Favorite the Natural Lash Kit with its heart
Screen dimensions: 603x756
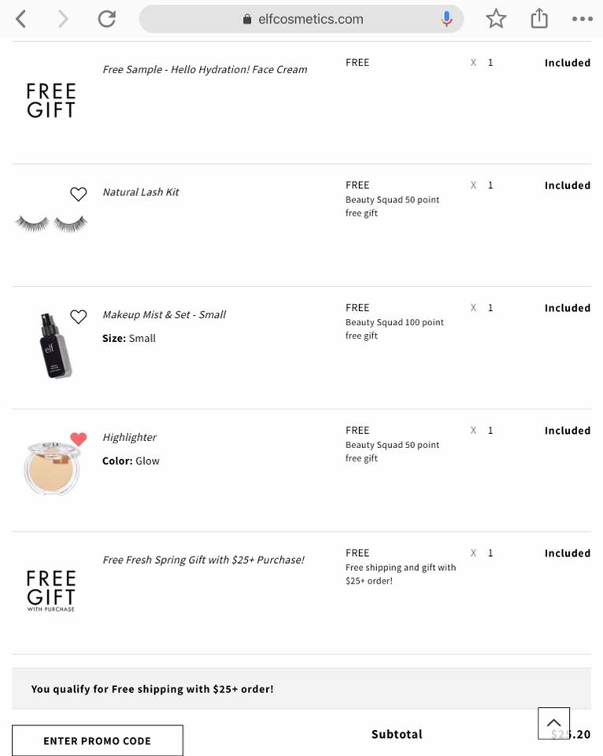click(x=79, y=194)
